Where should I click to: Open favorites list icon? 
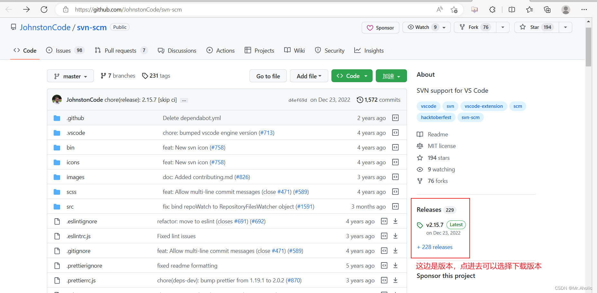(529, 10)
